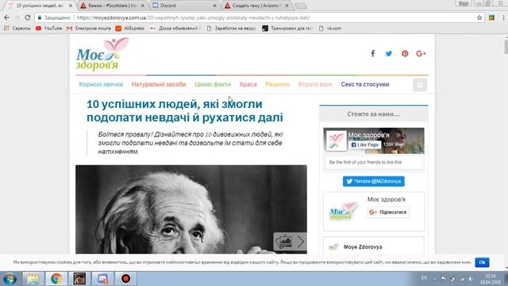Open the Корисні звички menu item
The image size is (508, 286).
(101, 84)
